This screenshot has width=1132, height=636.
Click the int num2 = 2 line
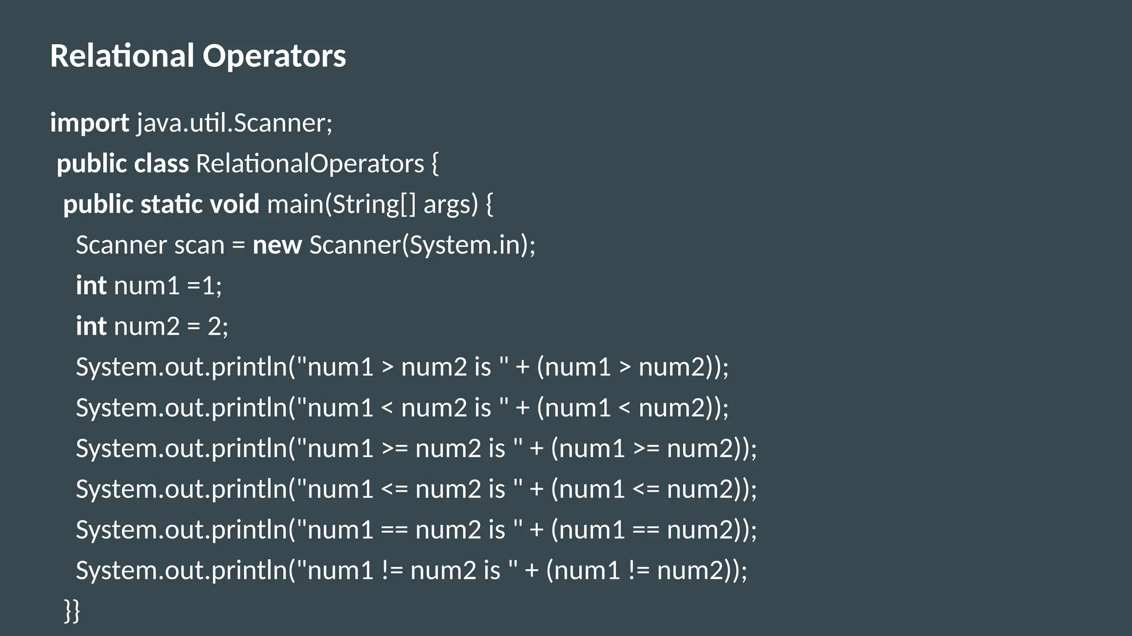[x=152, y=326]
